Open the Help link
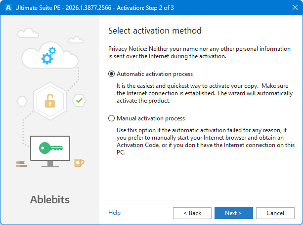Image resolution: width=303 pixels, height=225 pixels. [114, 213]
